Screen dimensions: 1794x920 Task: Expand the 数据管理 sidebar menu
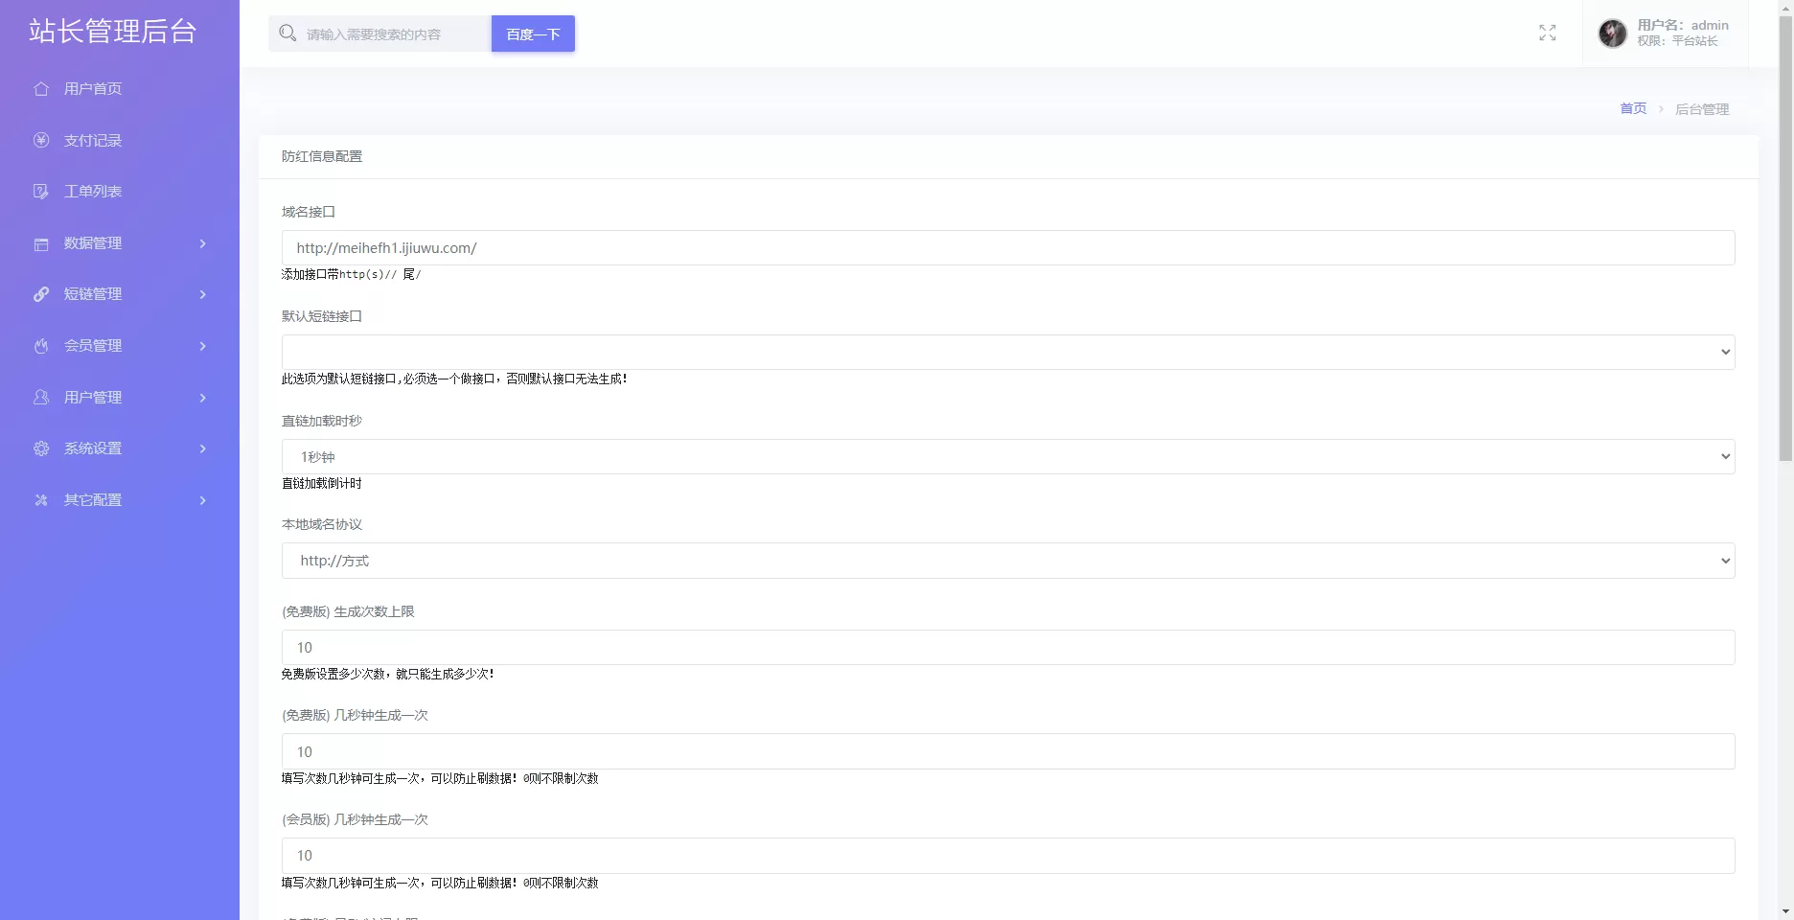119,243
